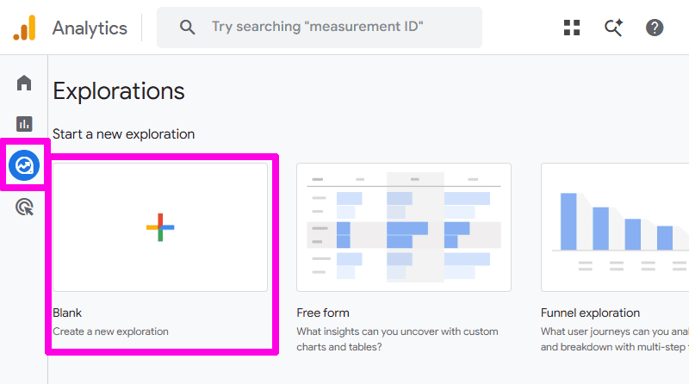The height and width of the screenshot is (384, 689).
Task: Click the "Blank" template label
Action: 67,313
